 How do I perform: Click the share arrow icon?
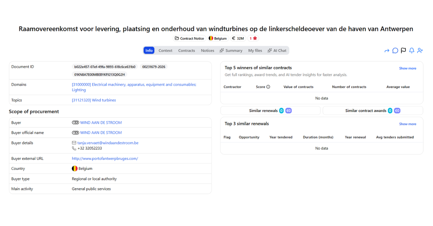pyautogui.click(x=387, y=51)
